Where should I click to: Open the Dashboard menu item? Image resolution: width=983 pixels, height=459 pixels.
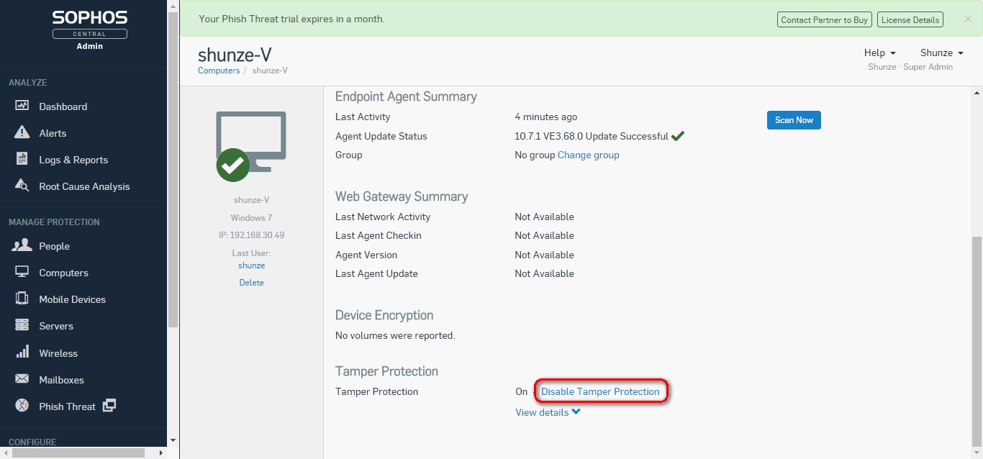[63, 106]
